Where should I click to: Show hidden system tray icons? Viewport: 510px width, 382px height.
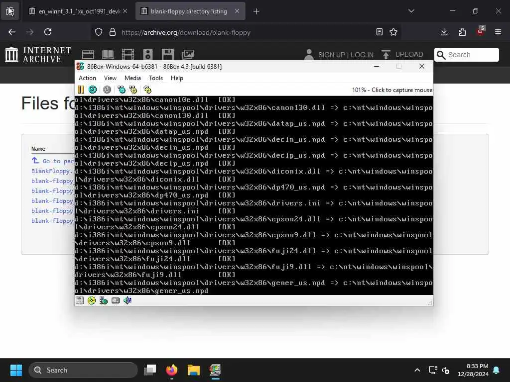coord(417,370)
